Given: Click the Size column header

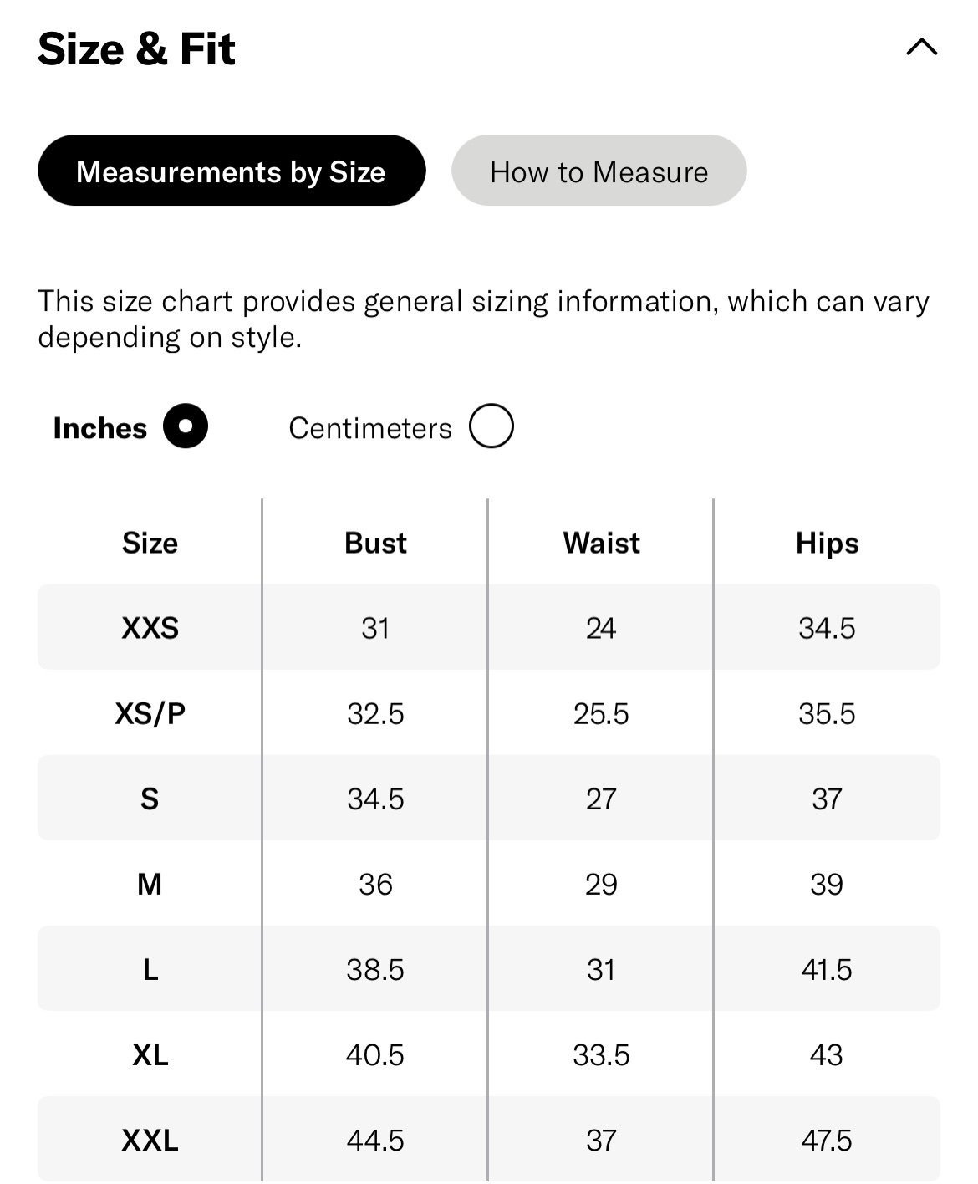Looking at the screenshot, I should [x=150, y=543].
